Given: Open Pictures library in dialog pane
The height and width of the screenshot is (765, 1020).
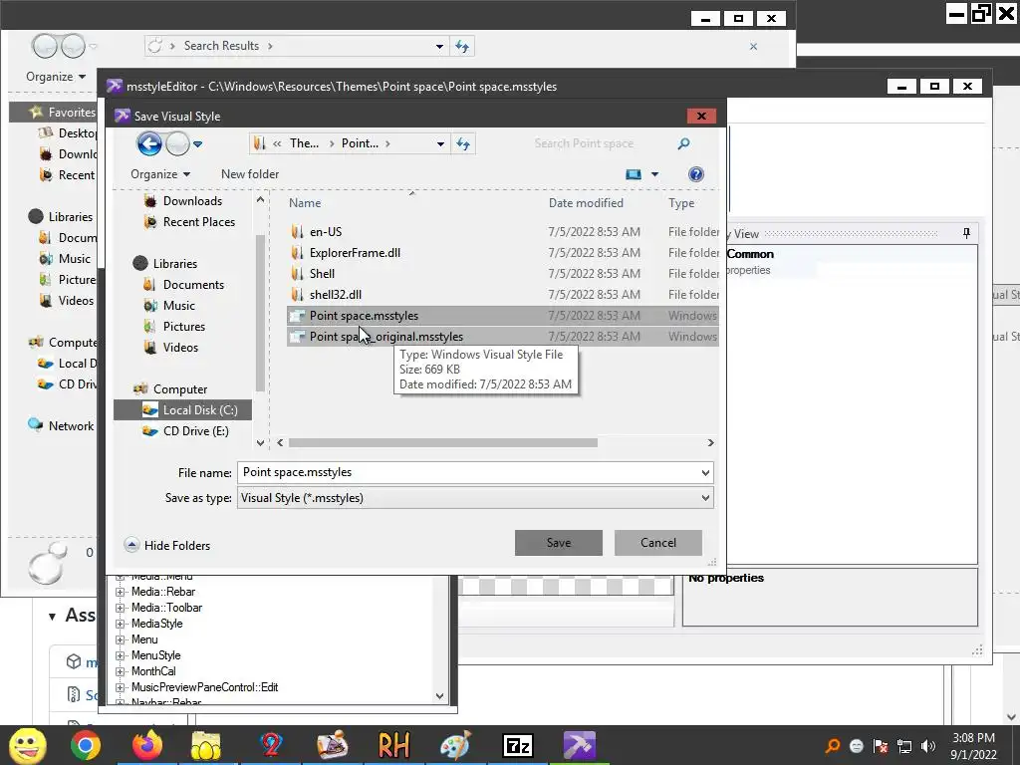Looking at the screenshot, I should click(184, 326).
